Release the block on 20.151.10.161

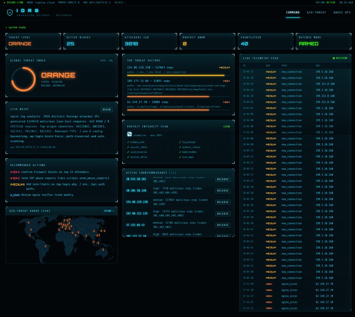[223, 179]
